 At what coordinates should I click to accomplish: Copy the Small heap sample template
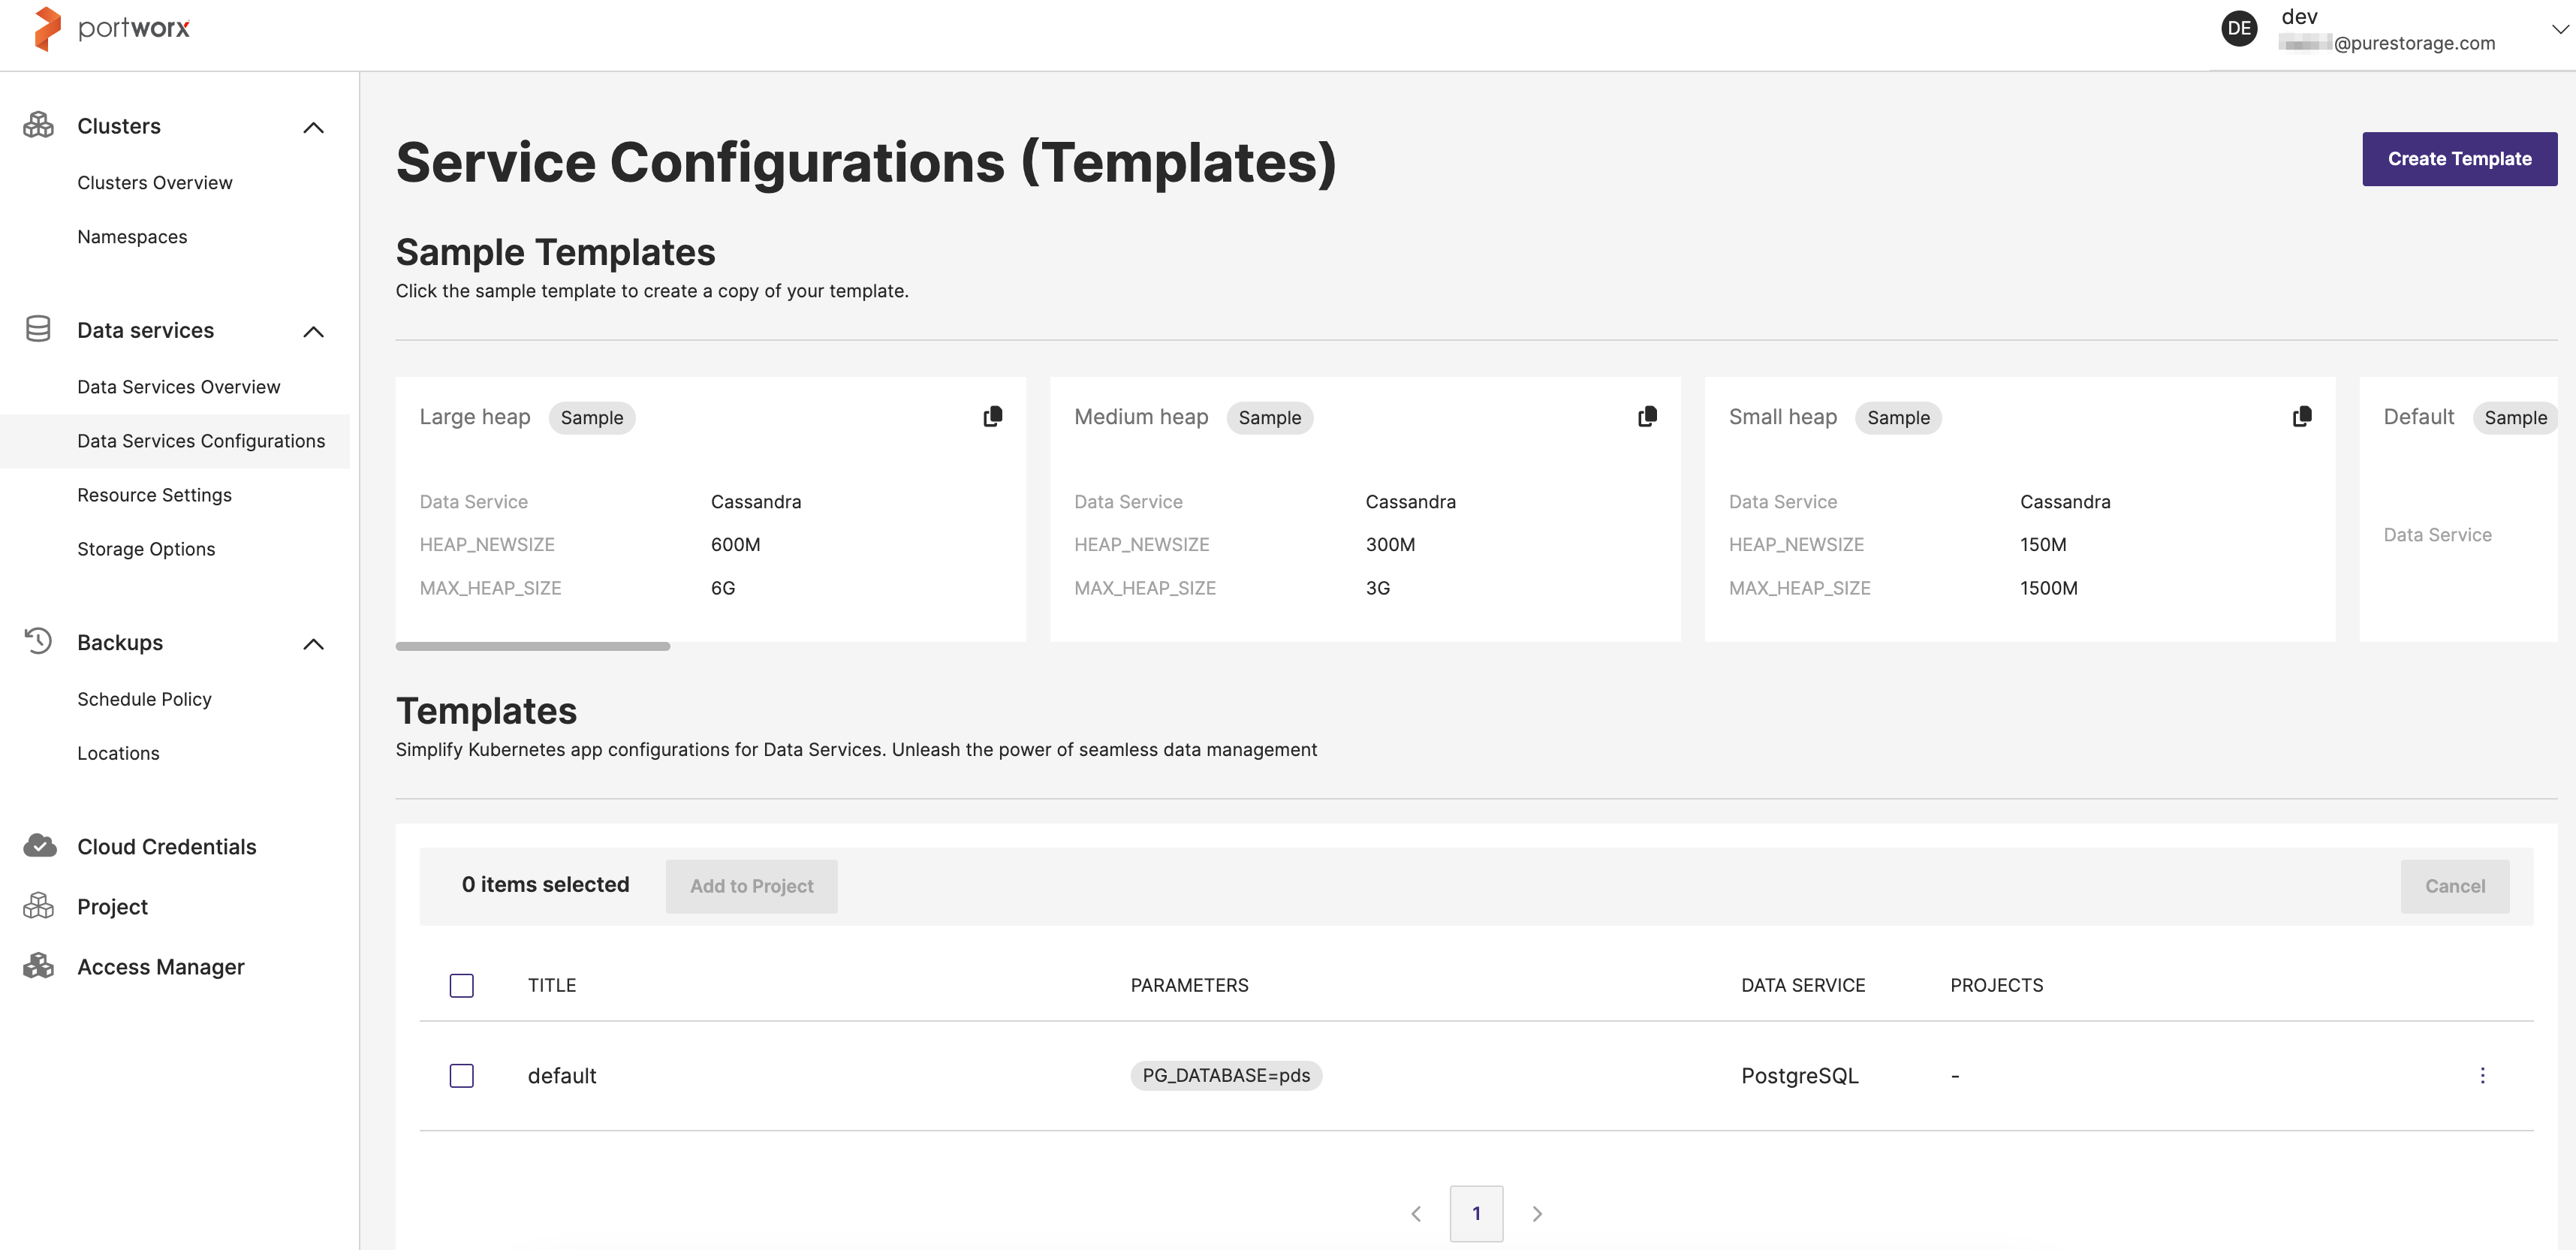(2302, 416)
